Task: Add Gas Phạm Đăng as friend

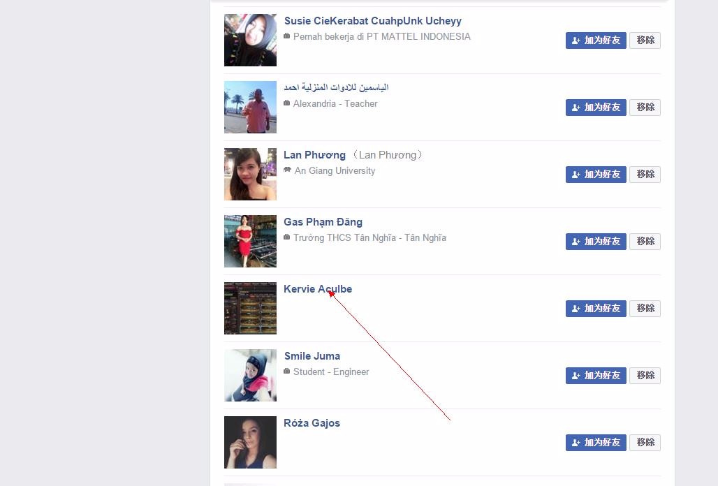Action: (x=596, y=242)
